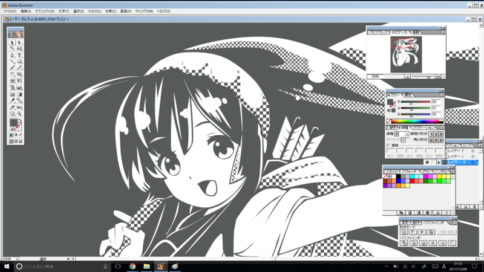Screen dimensions: 484x272
Task: Select the Scale tool
Action: tap(19, 74)
